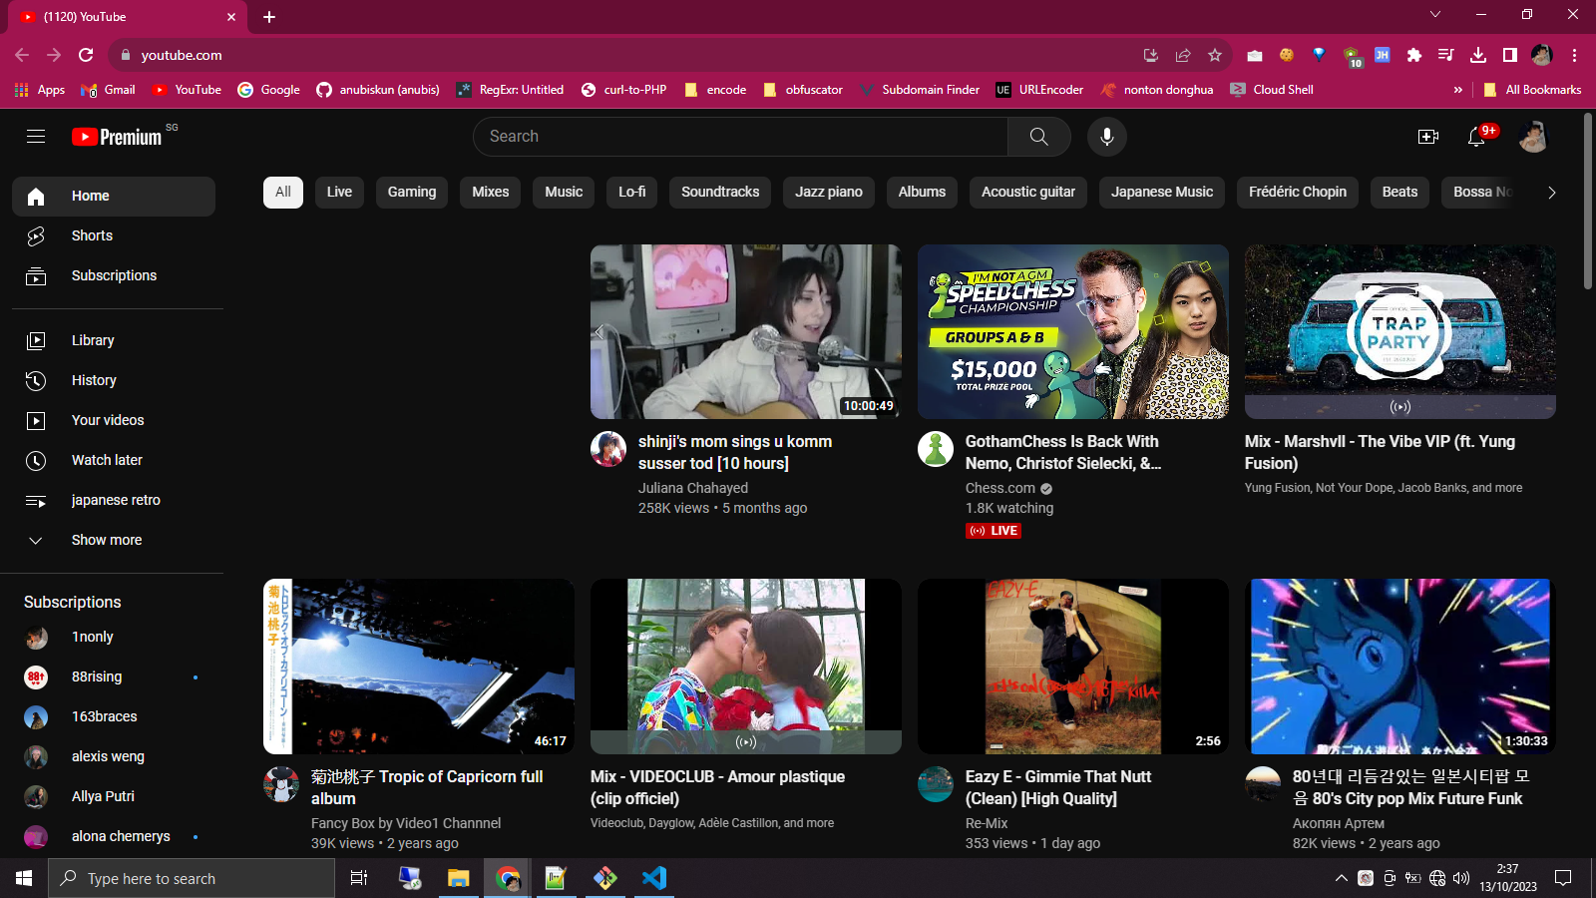
Task: Open Task View on the taskbar
Action: pyautogui.click(x=359, y=878)
